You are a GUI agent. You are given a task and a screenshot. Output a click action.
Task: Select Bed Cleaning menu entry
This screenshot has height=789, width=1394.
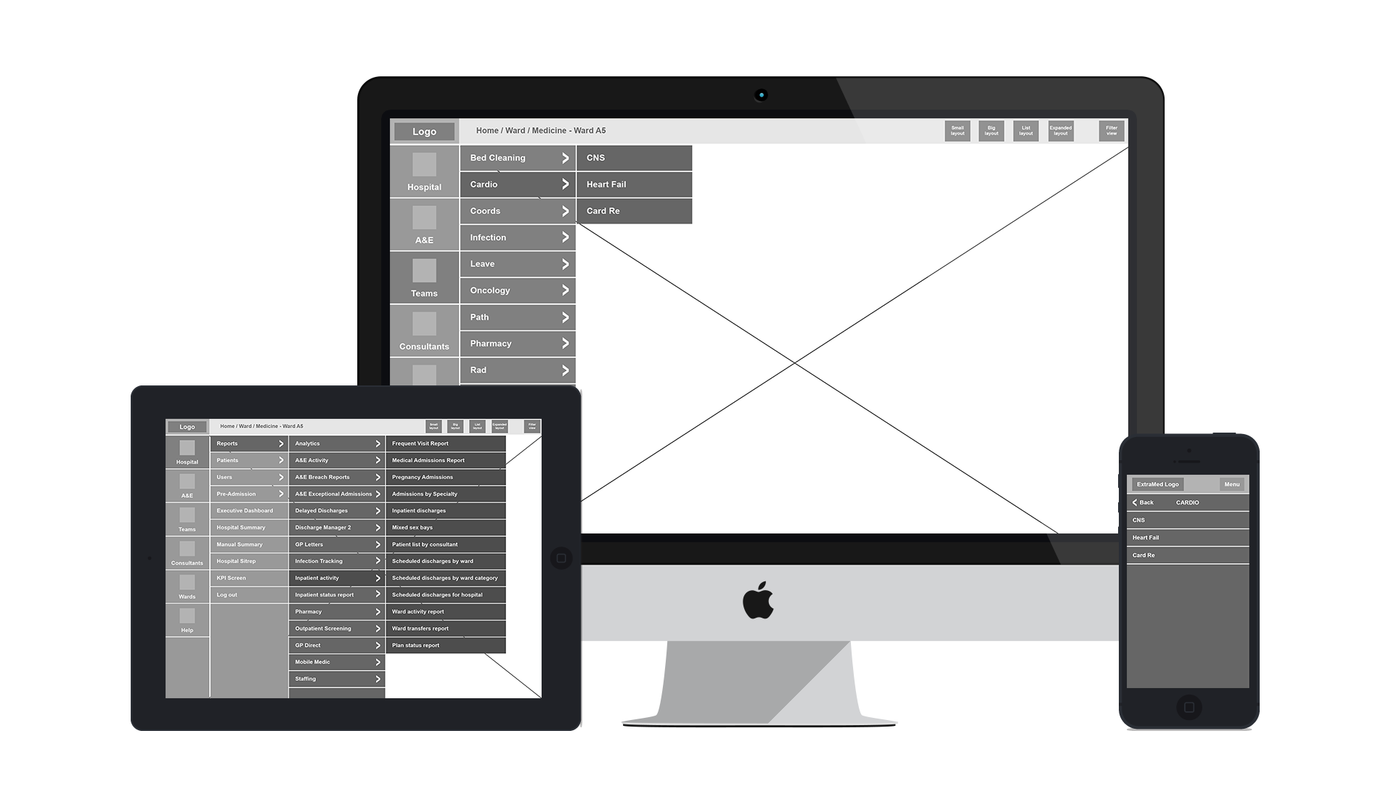[518, 157]
